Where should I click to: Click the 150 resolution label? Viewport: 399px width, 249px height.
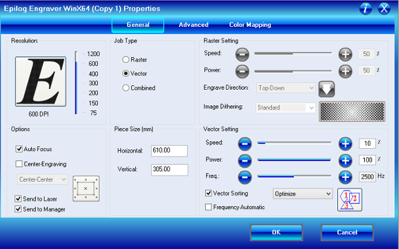(94, 103)
